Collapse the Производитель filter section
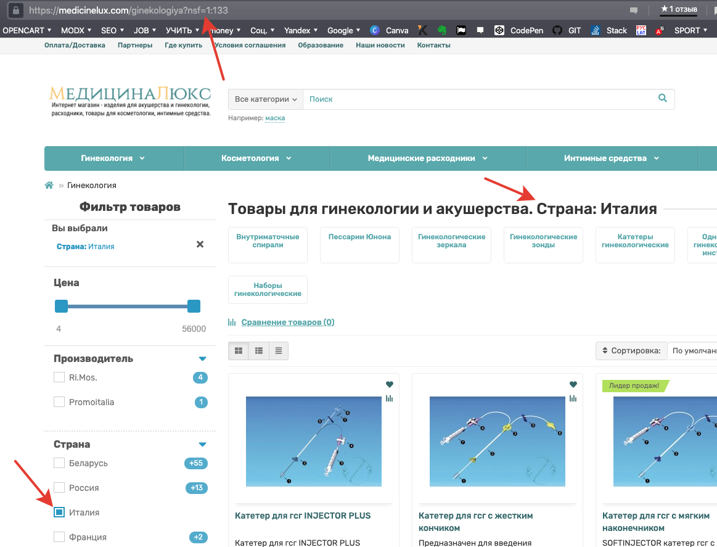 203,358
